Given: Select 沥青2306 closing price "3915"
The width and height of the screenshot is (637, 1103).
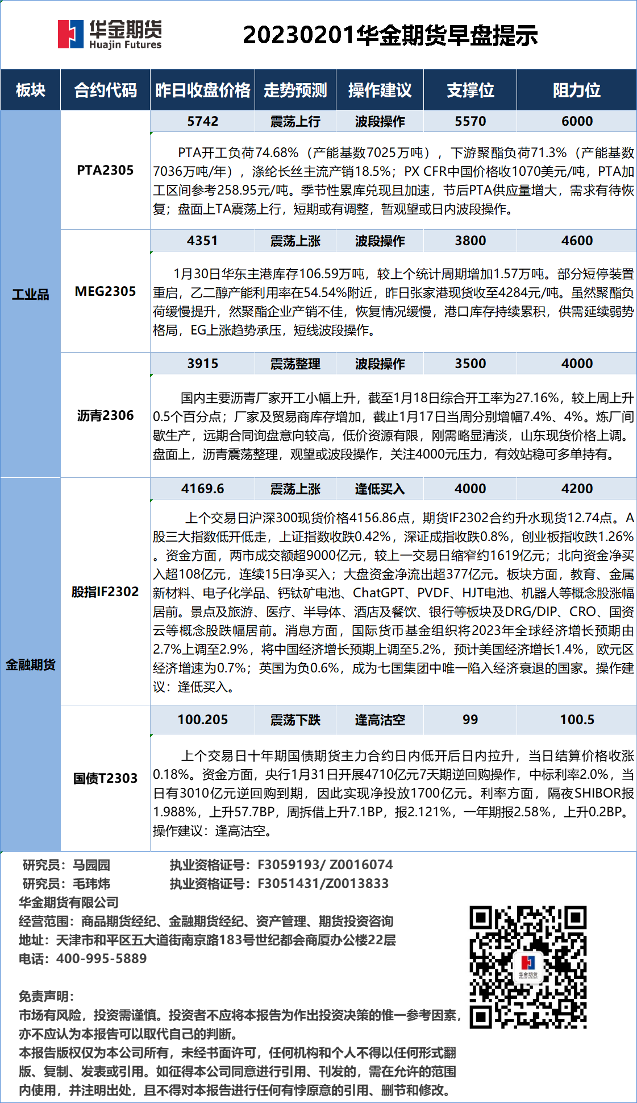Looking at the screenshot, I should (x=203, y=363).
